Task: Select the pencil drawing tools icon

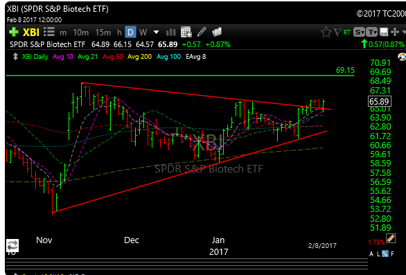Action: tap(202, 32)
